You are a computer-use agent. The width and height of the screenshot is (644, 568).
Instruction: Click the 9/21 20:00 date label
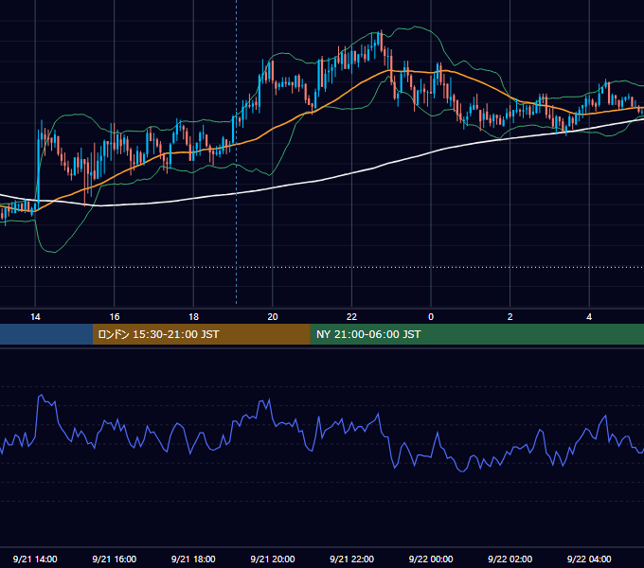click(x=273, y=559)
